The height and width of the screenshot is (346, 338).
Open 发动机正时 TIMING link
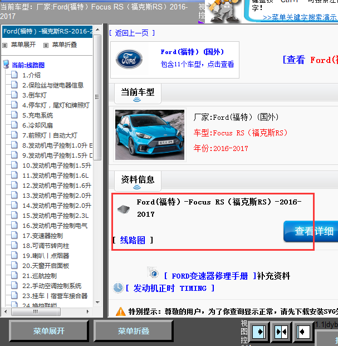tap(170, 288)
